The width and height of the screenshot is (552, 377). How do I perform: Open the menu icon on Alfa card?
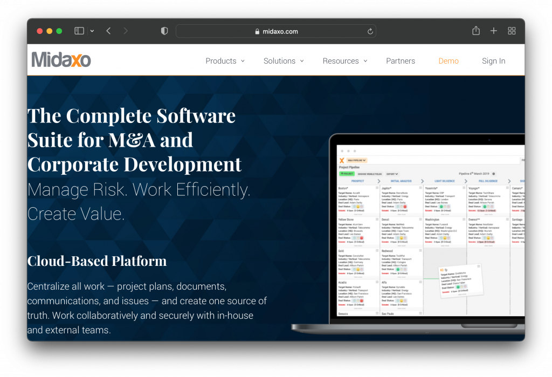tap(420, 282)
